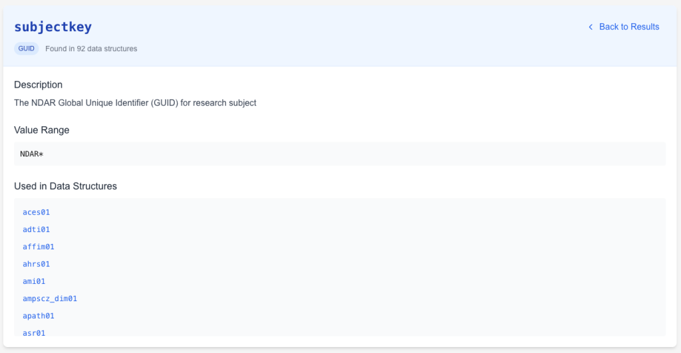
Task: Click the ami01 data structure link
Action: pyautogui.click(x=34, y=281)
